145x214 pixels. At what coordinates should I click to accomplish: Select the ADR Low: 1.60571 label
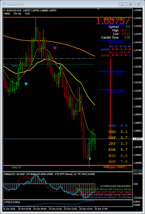pos(114,167)
